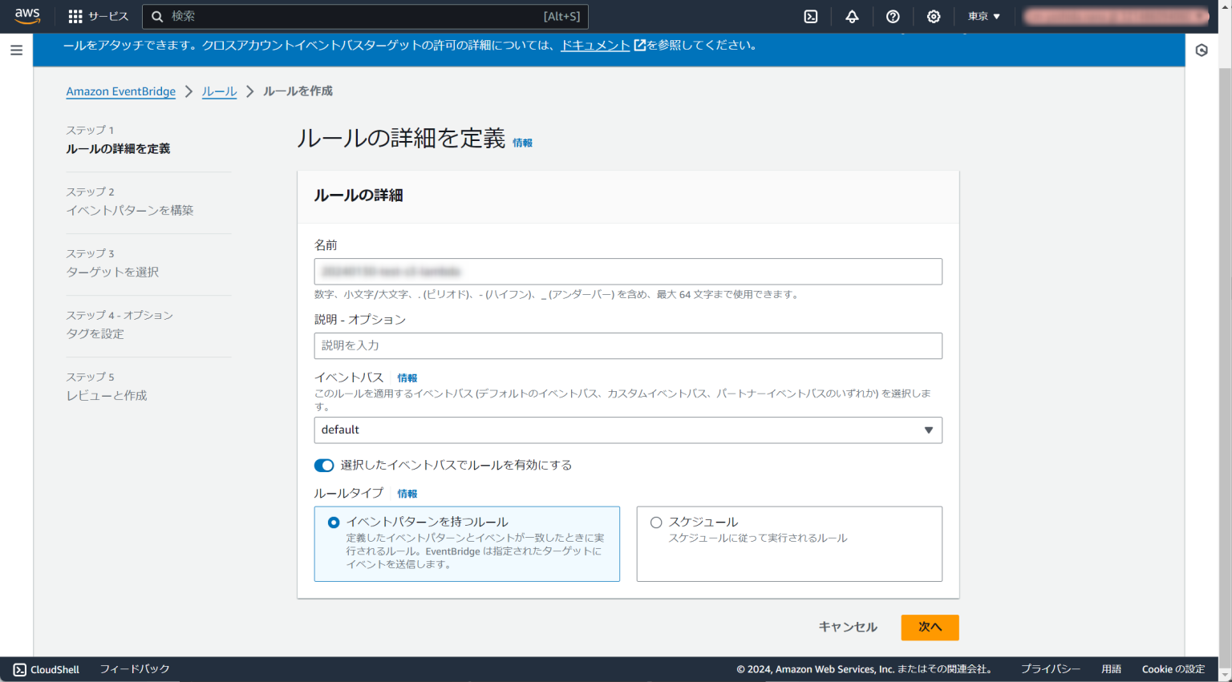1232x682 pixels.
Task: Disable the 選択したイベントバスでルールを有効にする toggle
Action: pyautogui.click(x=324, y=466)
